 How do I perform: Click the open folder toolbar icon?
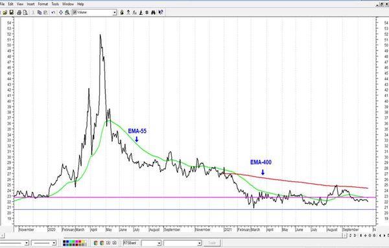5,12
